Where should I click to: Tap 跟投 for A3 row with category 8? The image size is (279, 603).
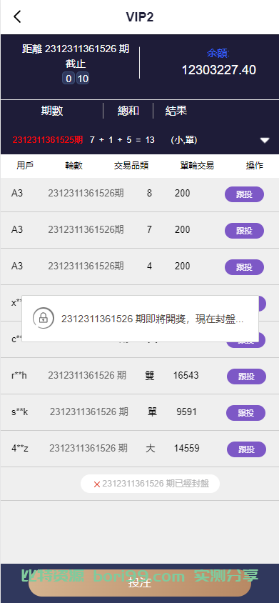[245, 194]
